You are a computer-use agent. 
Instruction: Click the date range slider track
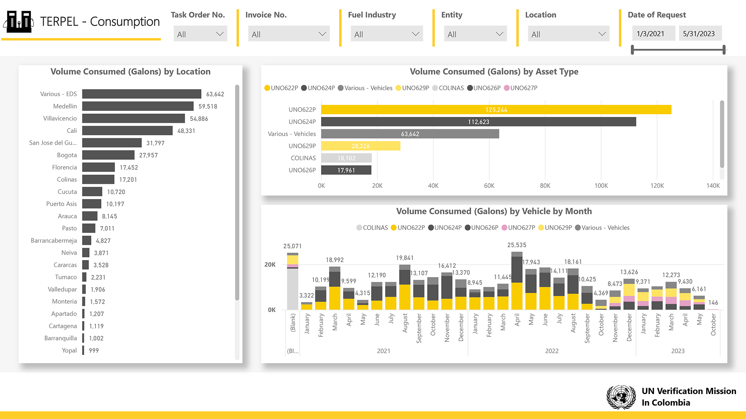(678, 50)
